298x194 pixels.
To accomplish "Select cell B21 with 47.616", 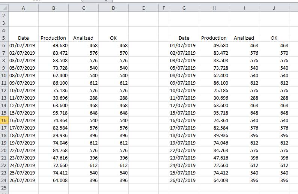I will 53,158.
